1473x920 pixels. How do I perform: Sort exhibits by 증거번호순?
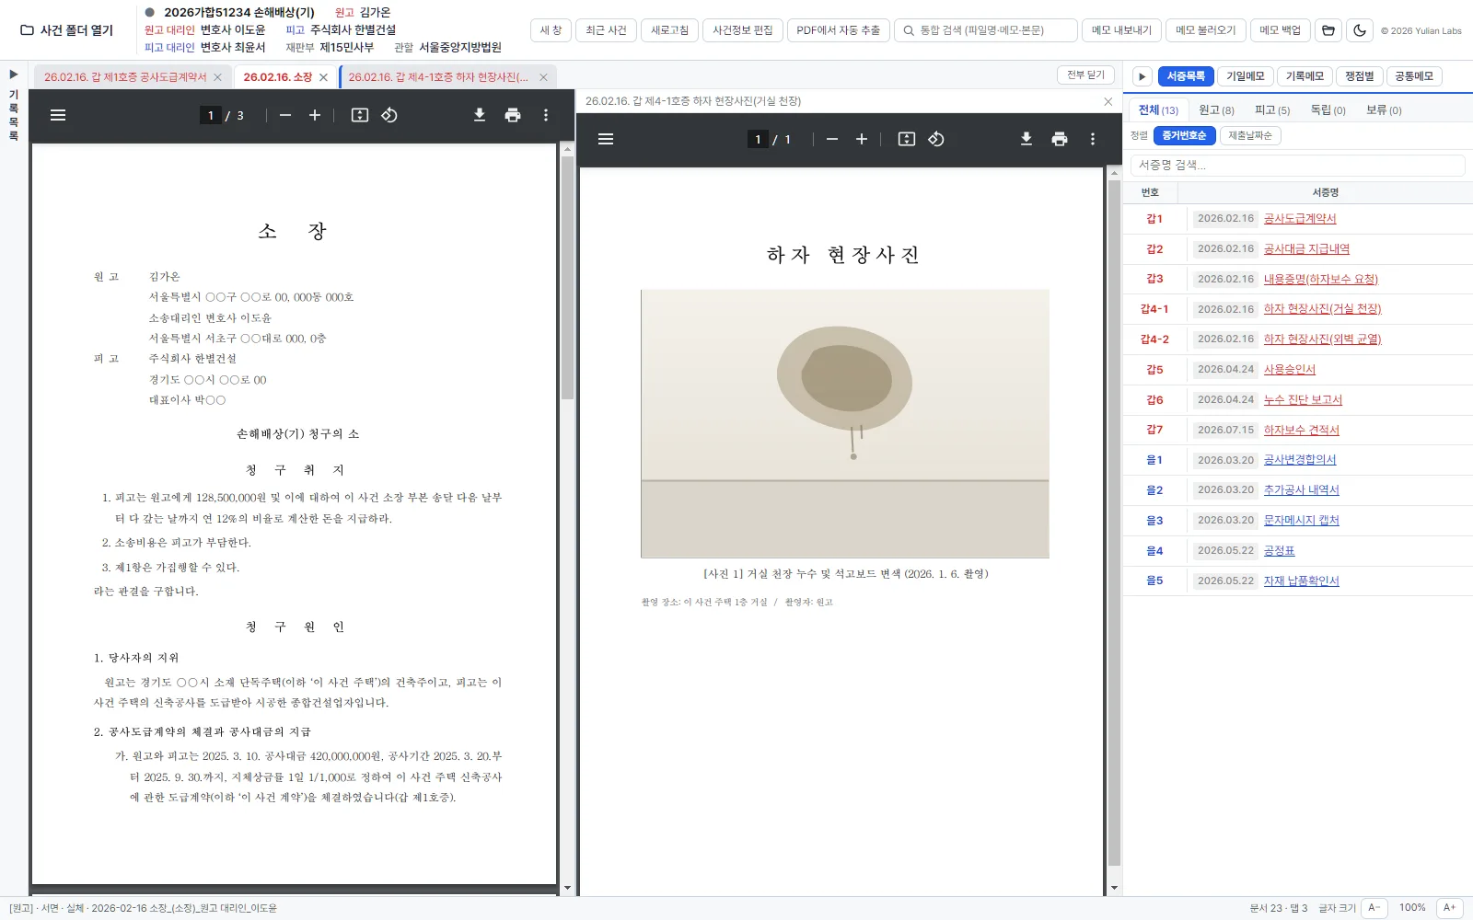click(1184, 135)
